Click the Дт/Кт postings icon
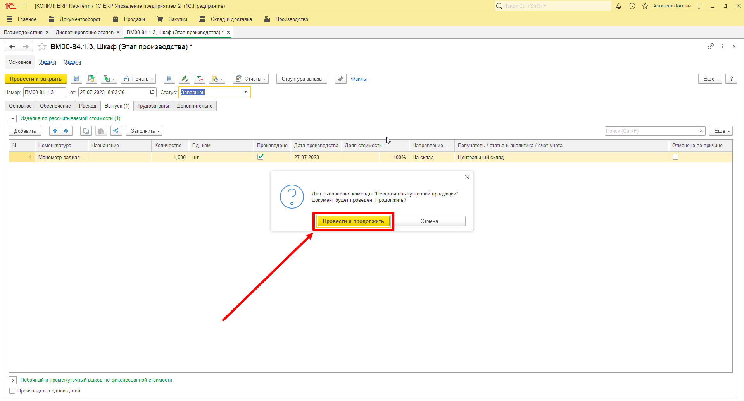Image resolution: width=744 pixels, height=401 pixels. click(x=200, y=79)
